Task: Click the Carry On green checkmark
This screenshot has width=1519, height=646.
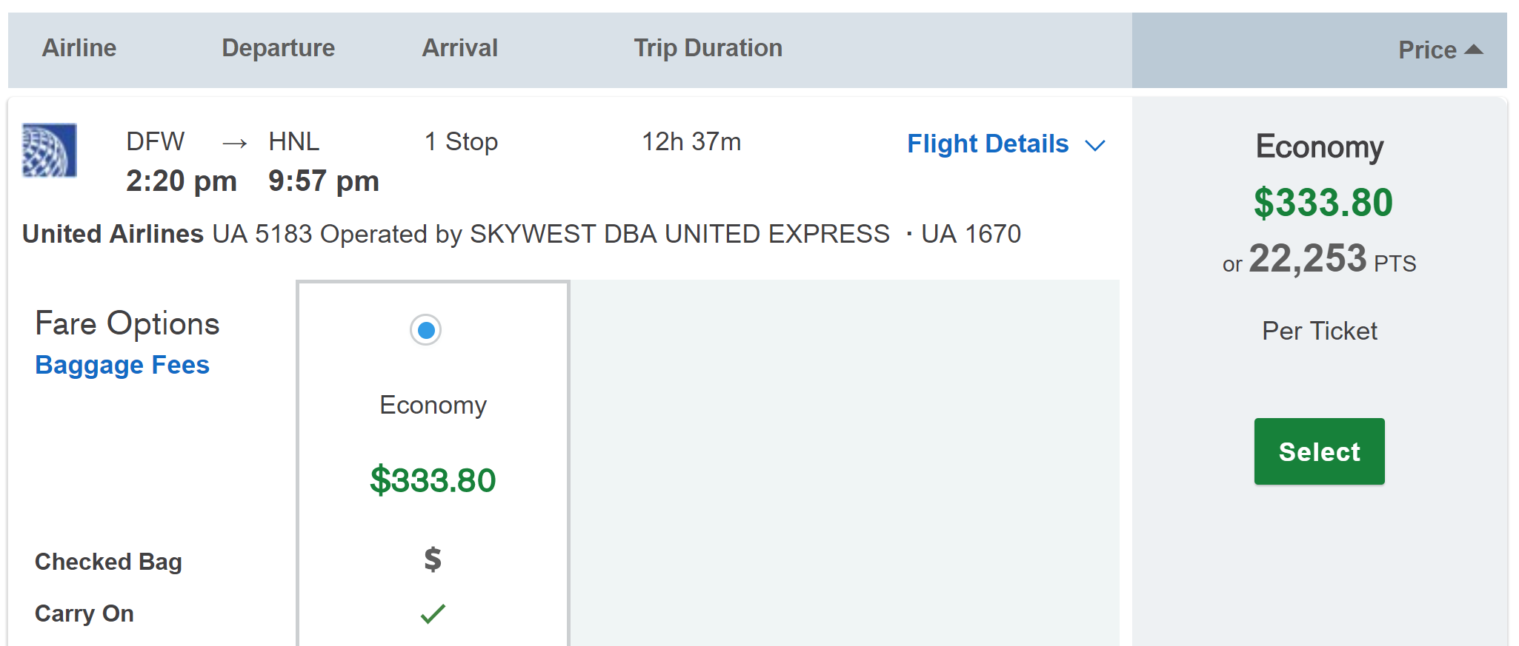Action: 433,613
